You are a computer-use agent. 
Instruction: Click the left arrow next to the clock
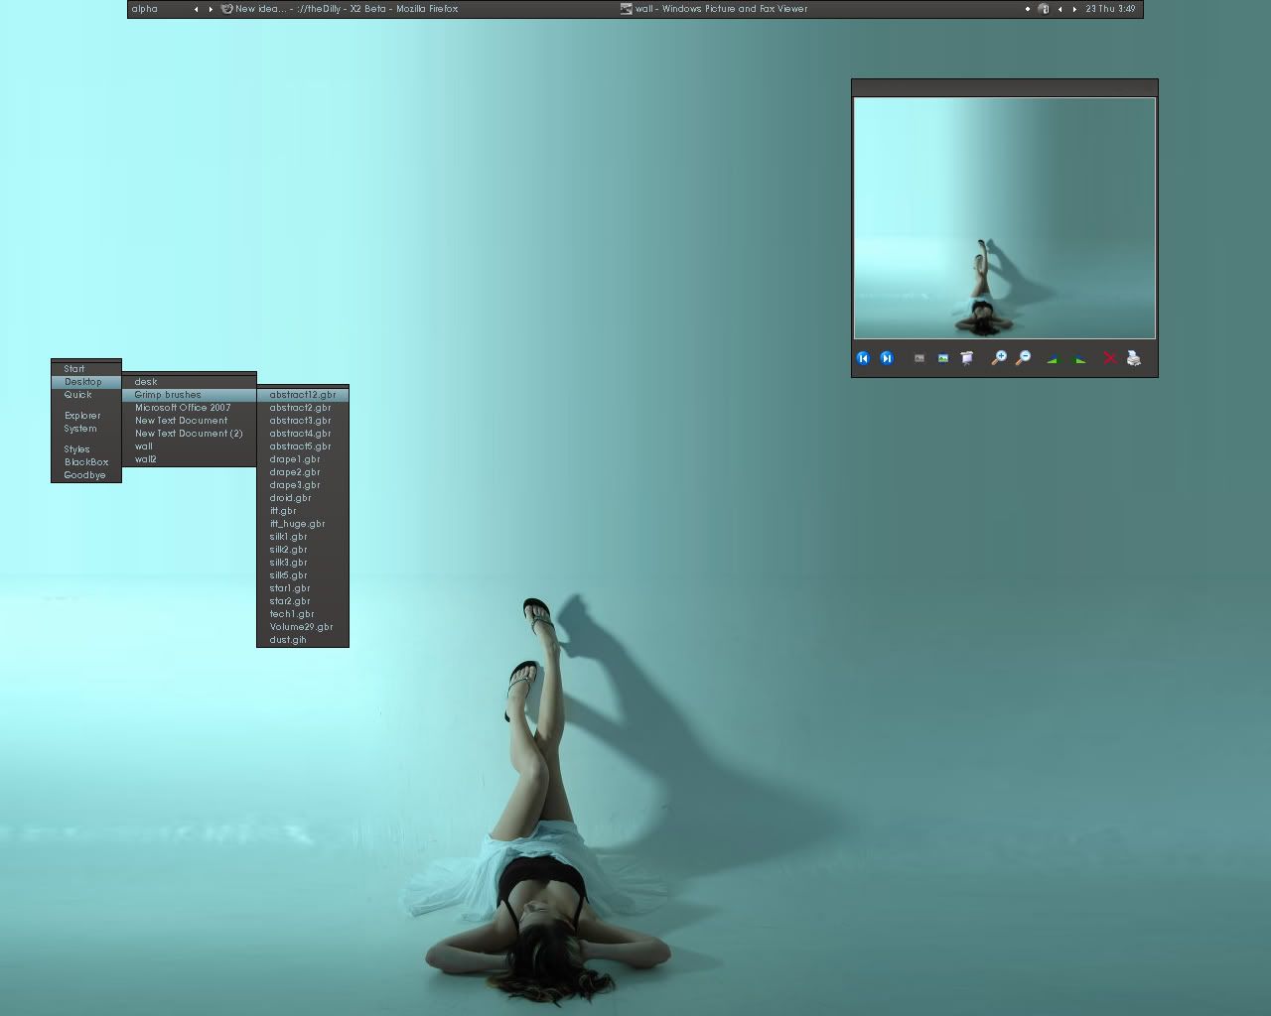pyautogui.click(x=1060, y=9)
